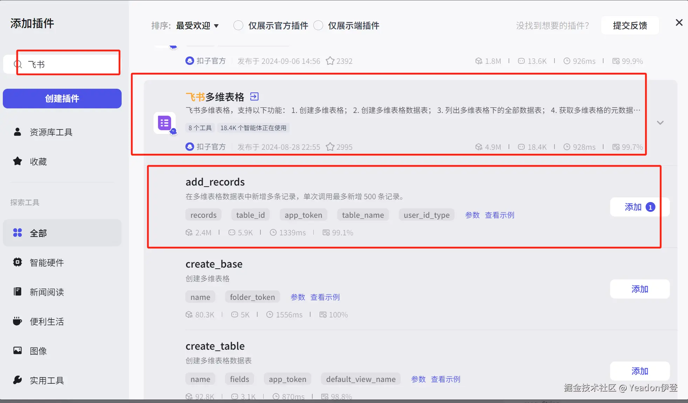Select 新闻阅读 category
Image resolution: width=688 pixels, height=403 pixels.
pyautogui.click(x=47, y=292)
